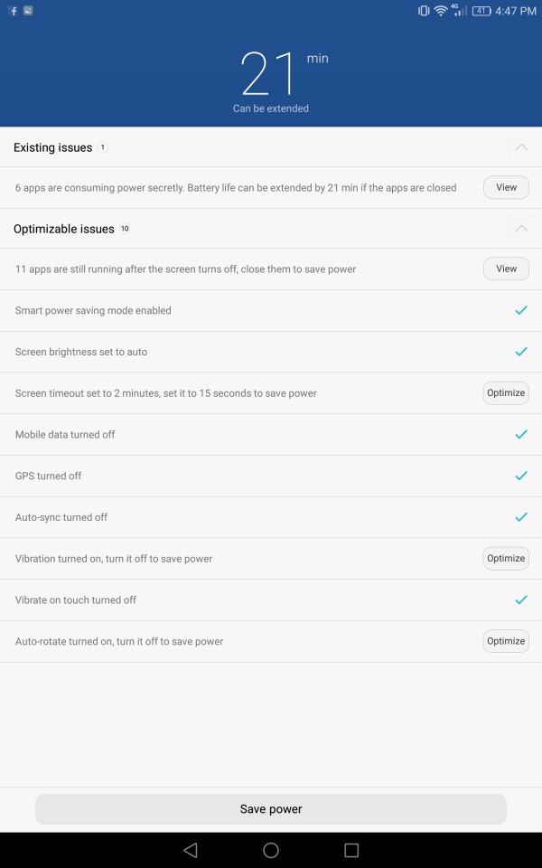The height and width of the screenshot is (868, 542).
Task: Tap the Wi-Fi signal status icon
Action: coord(441,11)
